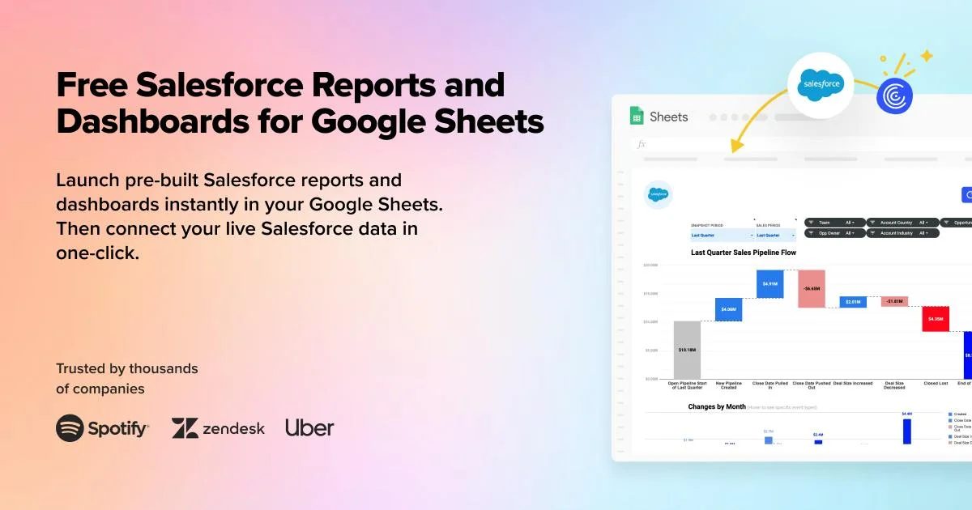972x510 pixels.
Task: Open the green Google Sheets icon
Action: click(637, 117)
